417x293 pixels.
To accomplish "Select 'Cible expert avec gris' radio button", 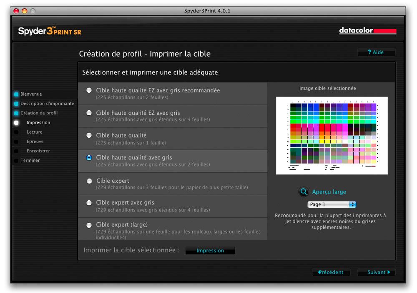I will click(x=89, y=203).
